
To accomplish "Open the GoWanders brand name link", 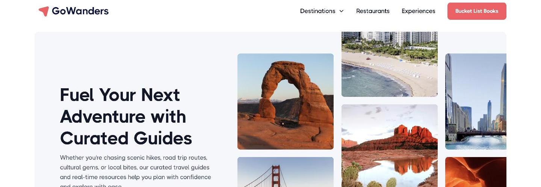I will pyautogui.click(x=80, y=11).
